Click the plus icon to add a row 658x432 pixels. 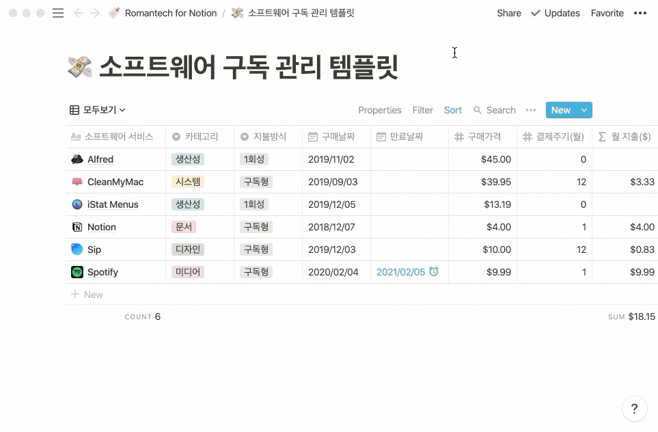pos(75,295)
